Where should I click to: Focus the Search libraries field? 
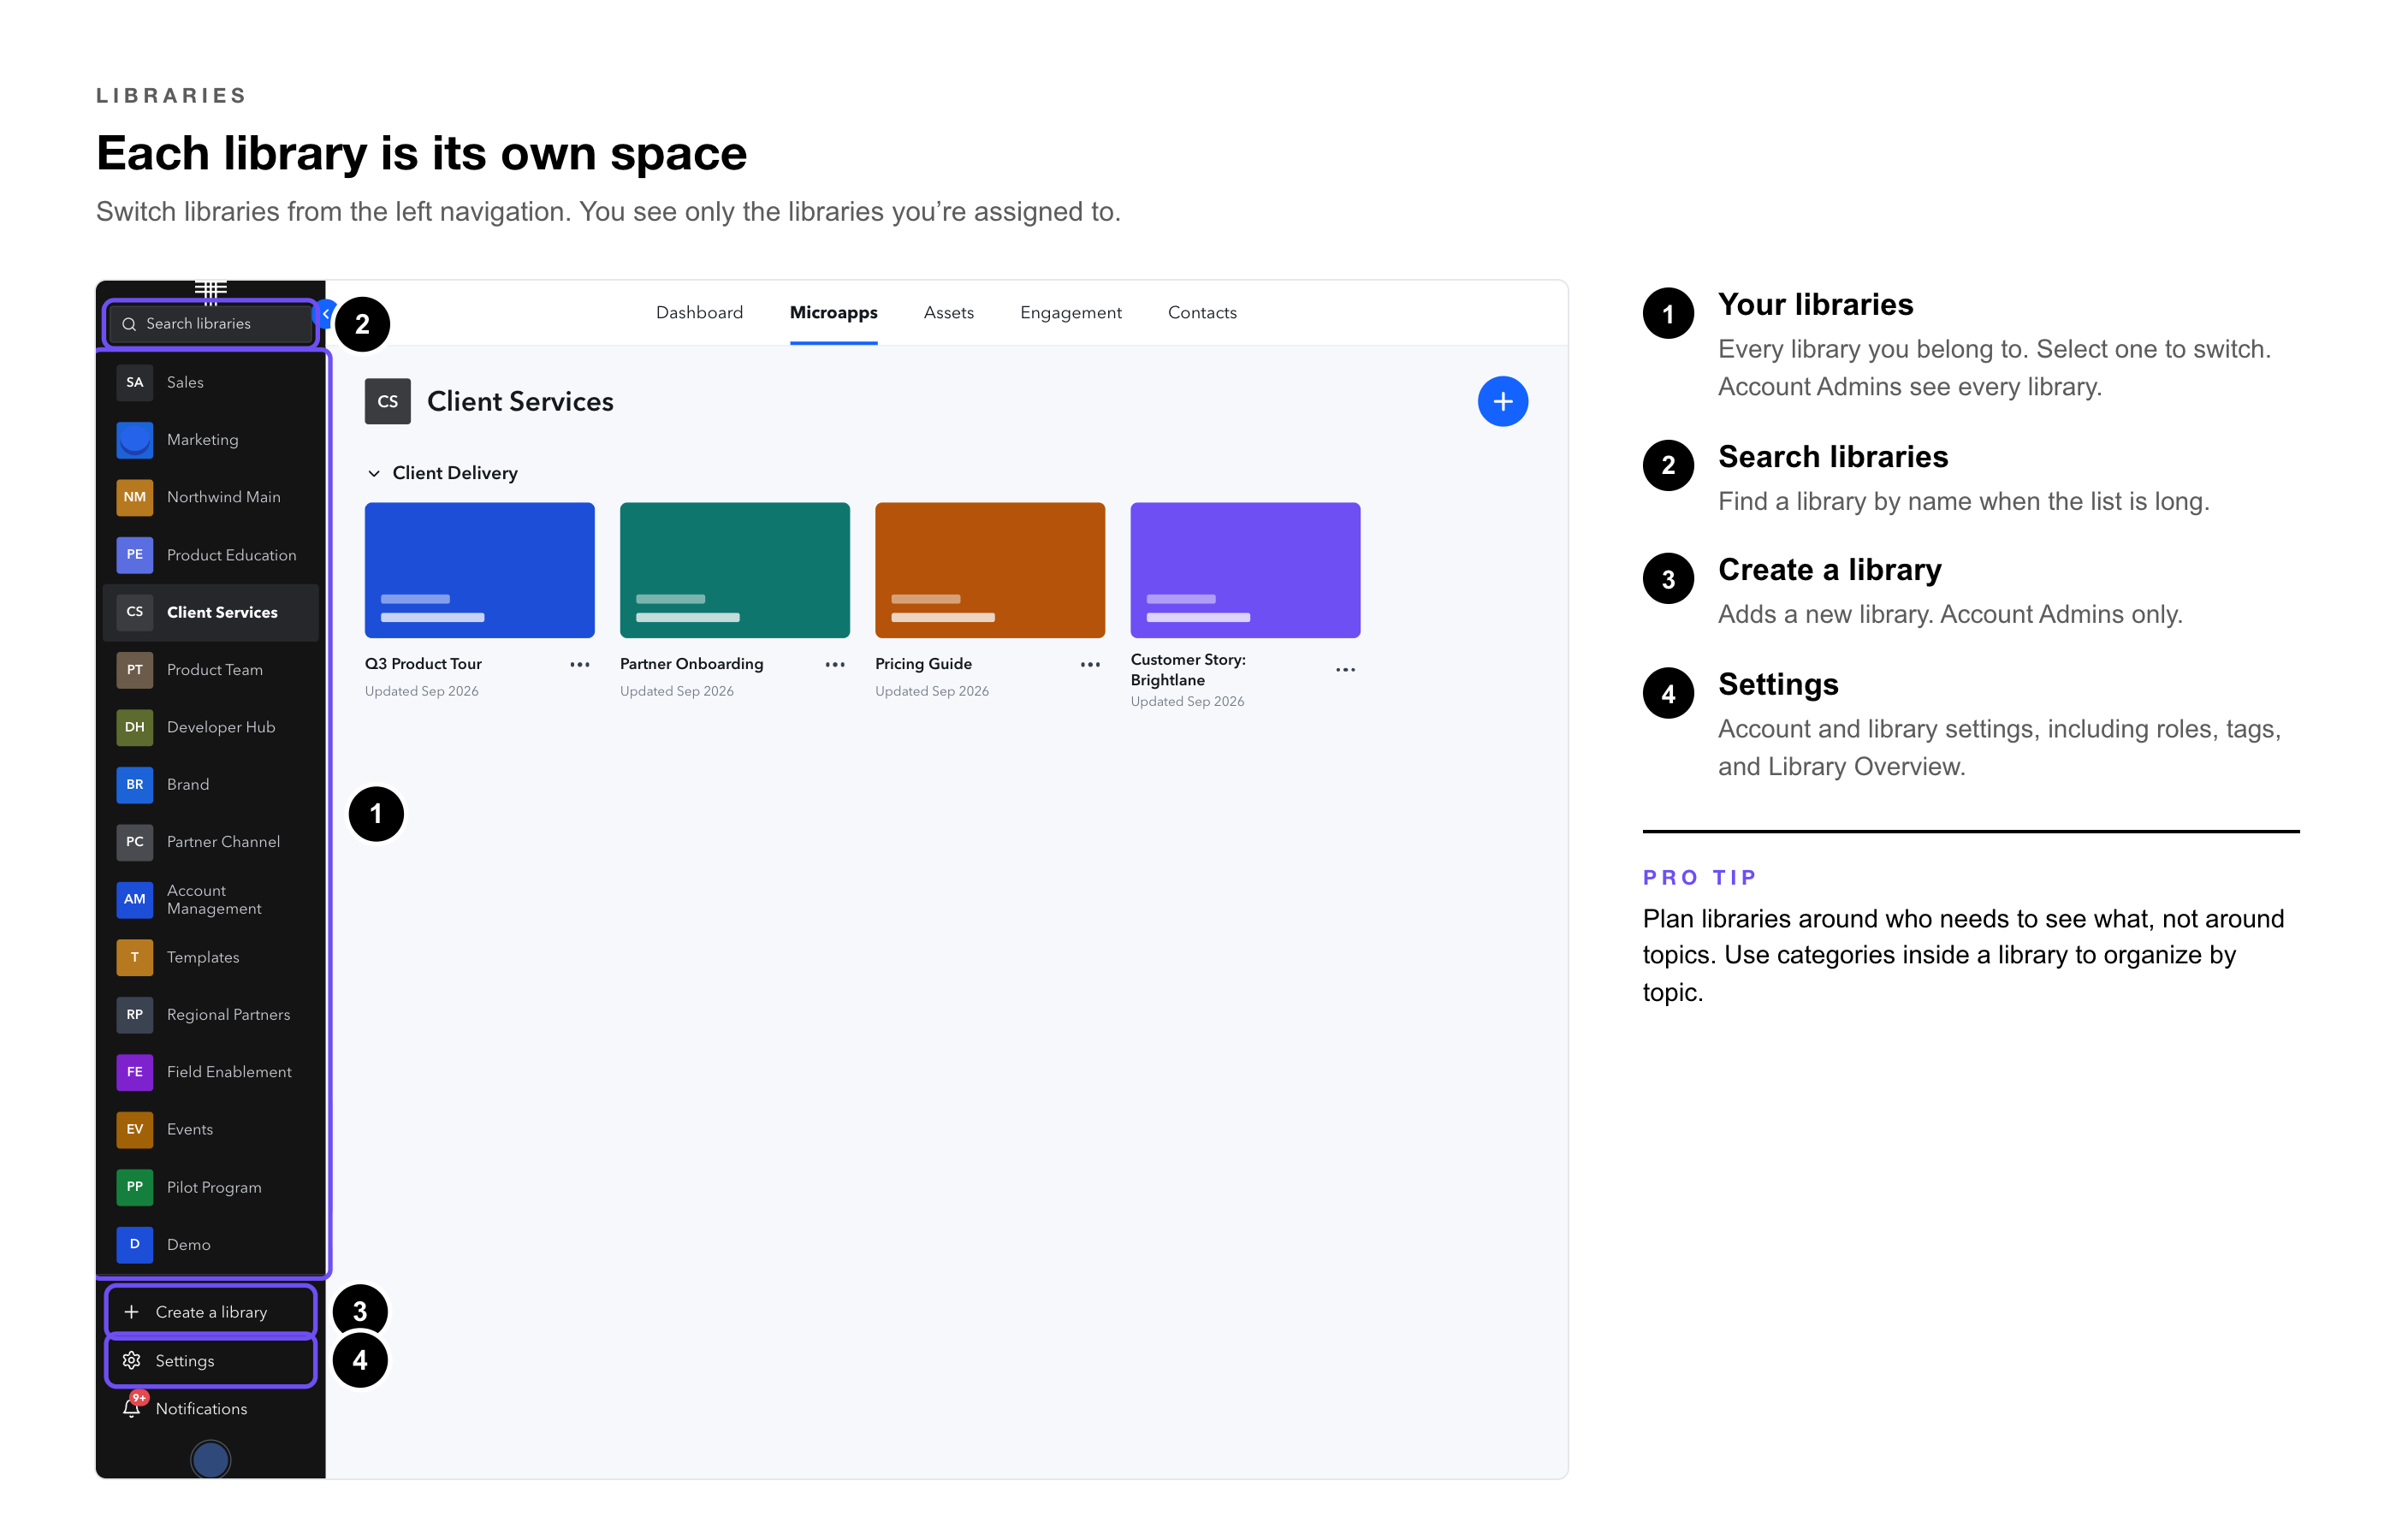tap(211, 324)
